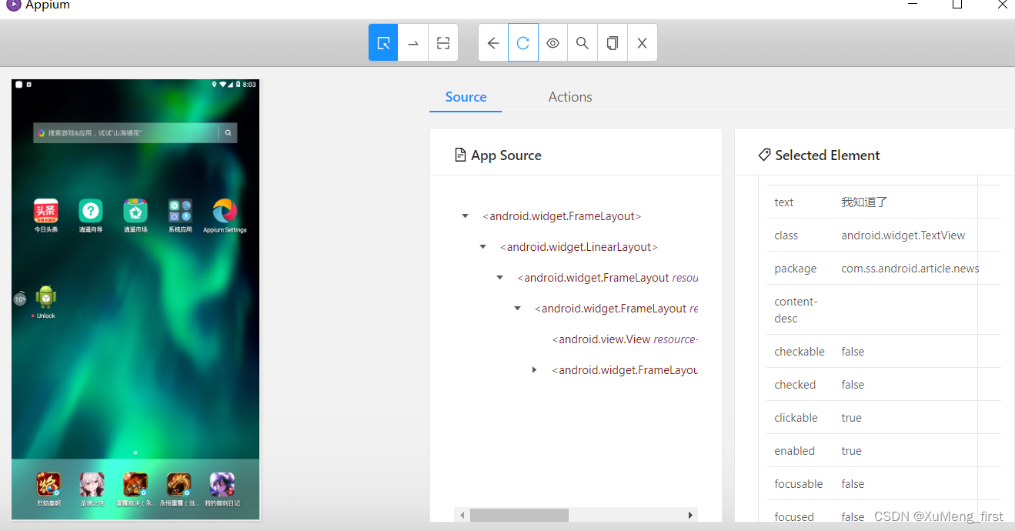
Task: Tap the Appium Settings icon in the device screenshot
Action: coord(224,210)
